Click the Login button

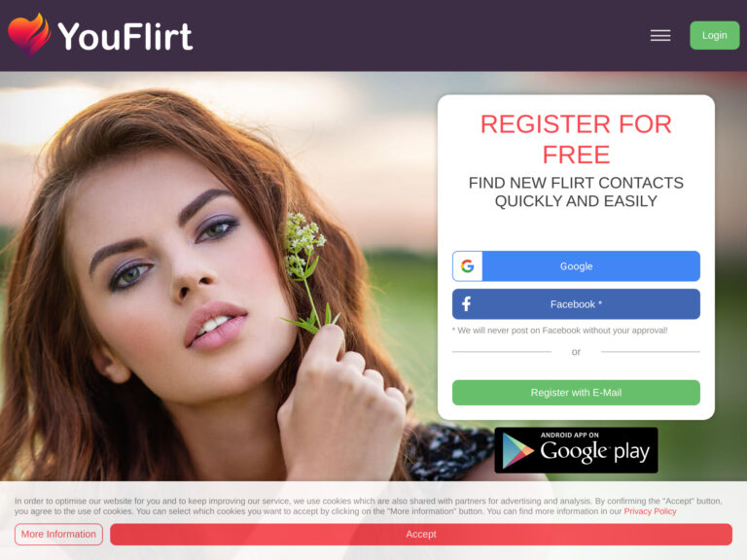click(714, 35)
